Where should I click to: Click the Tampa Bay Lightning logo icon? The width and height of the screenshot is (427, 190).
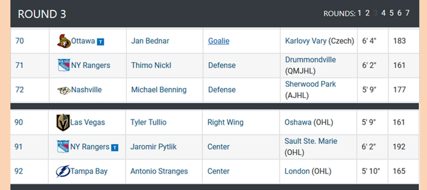[x=63, y=171]
